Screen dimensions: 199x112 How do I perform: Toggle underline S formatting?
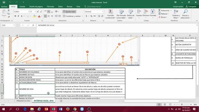(22, 16)
